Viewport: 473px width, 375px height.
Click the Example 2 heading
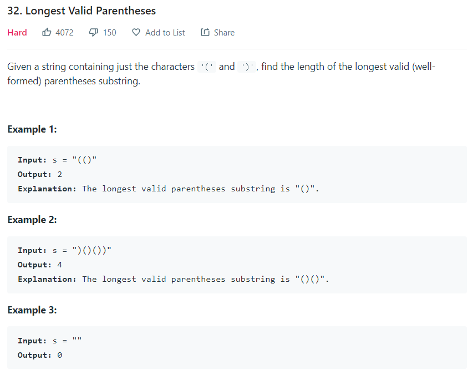click(32, 220)
